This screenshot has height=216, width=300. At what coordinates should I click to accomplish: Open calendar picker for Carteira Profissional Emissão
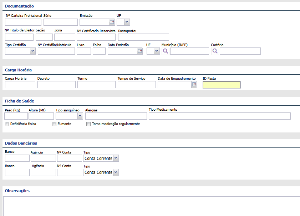pyautogui.click(x=112, y=22)
